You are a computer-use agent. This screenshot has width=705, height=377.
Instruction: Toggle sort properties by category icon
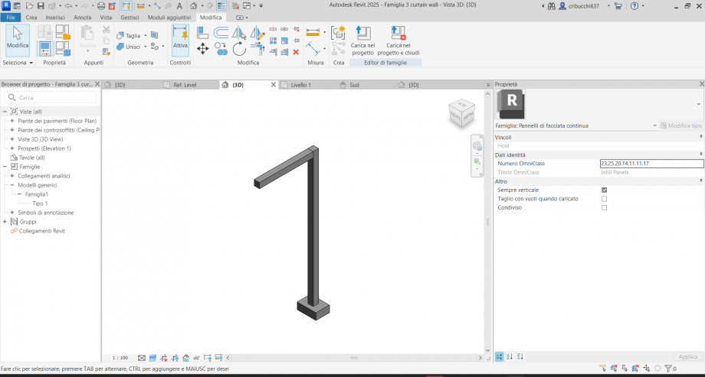coord(500,357)
